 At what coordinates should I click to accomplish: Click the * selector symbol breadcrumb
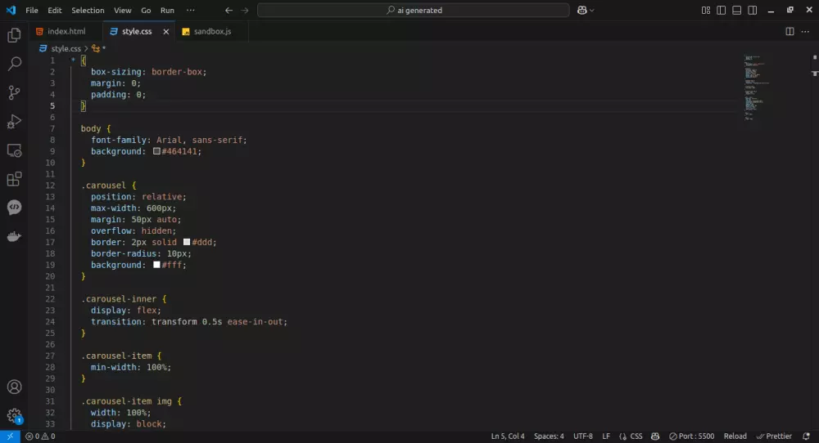99,48
